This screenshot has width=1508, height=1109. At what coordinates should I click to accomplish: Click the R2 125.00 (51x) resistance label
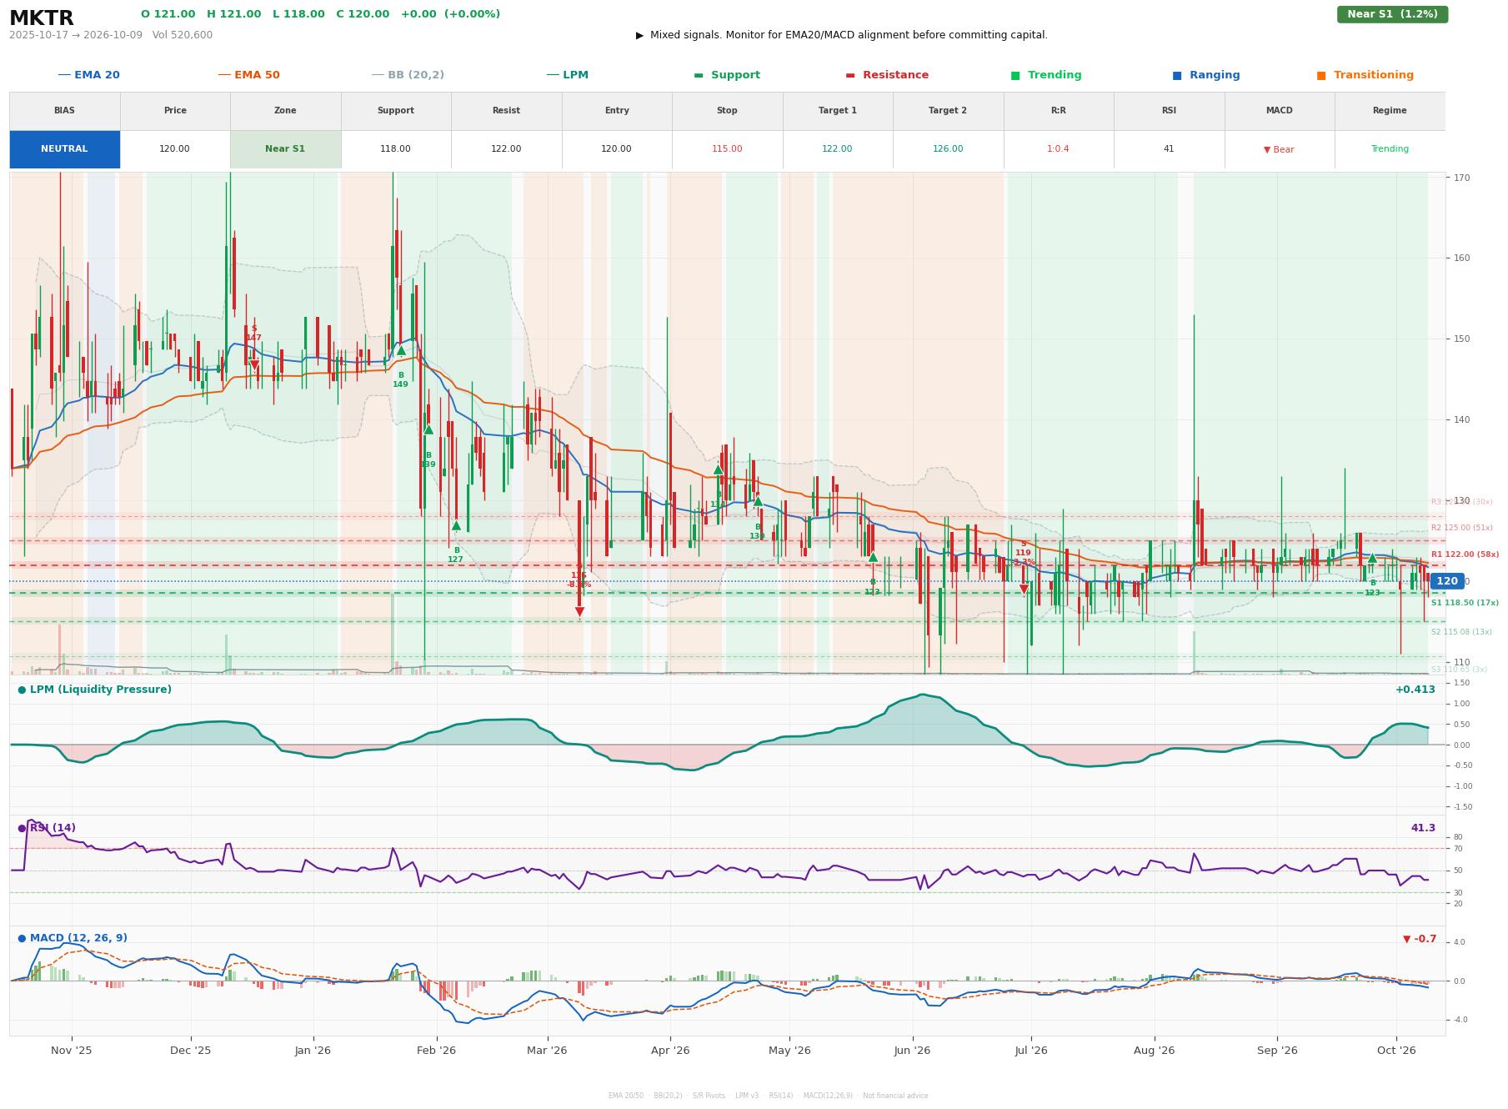(1461, 528)
